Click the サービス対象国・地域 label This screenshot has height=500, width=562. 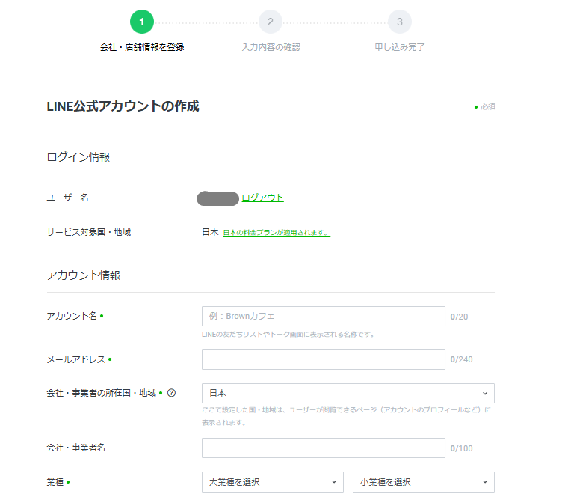pos(88,232)
